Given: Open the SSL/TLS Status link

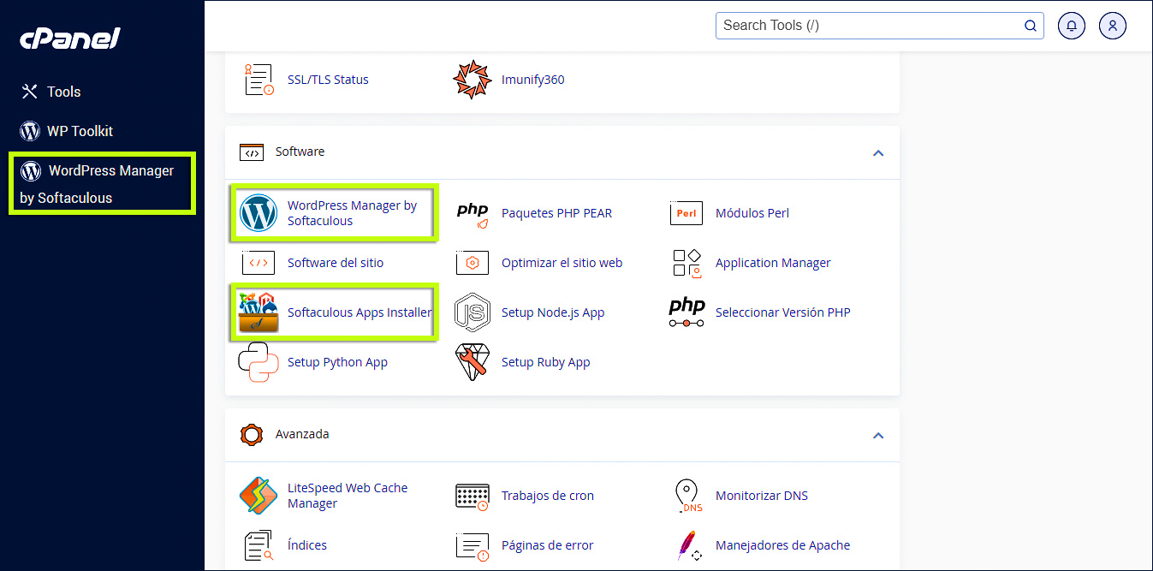Looking at the screenshot, I should click(328, 80).
